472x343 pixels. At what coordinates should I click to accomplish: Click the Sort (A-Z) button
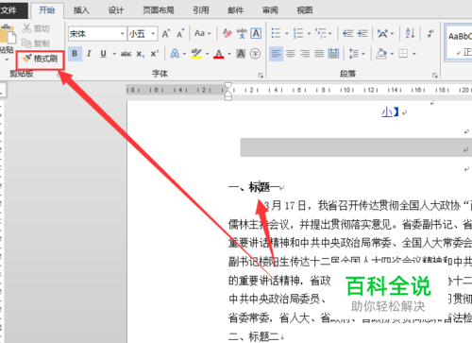pos(410,33)
